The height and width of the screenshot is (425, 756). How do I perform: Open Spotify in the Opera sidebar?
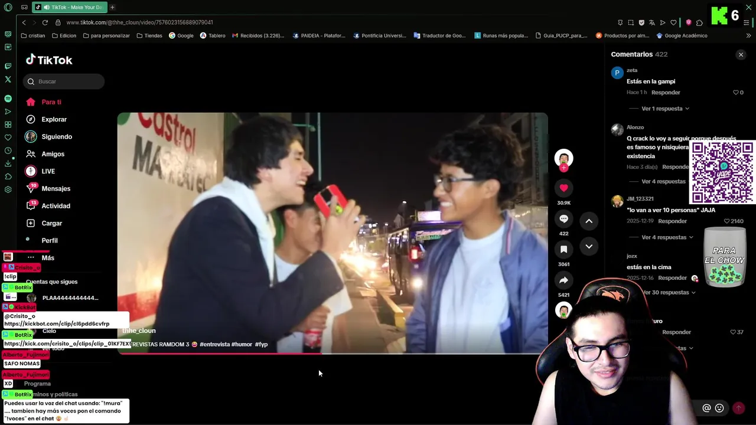pos(8,99)
